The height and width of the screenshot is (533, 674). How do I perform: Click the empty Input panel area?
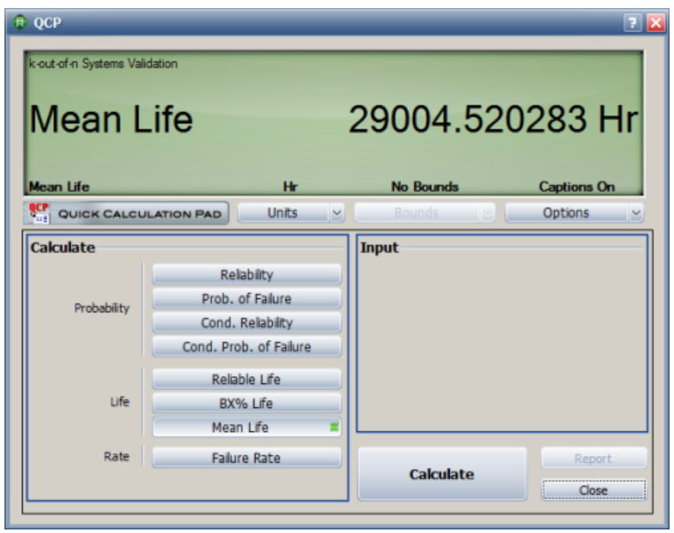pos(502,333)
